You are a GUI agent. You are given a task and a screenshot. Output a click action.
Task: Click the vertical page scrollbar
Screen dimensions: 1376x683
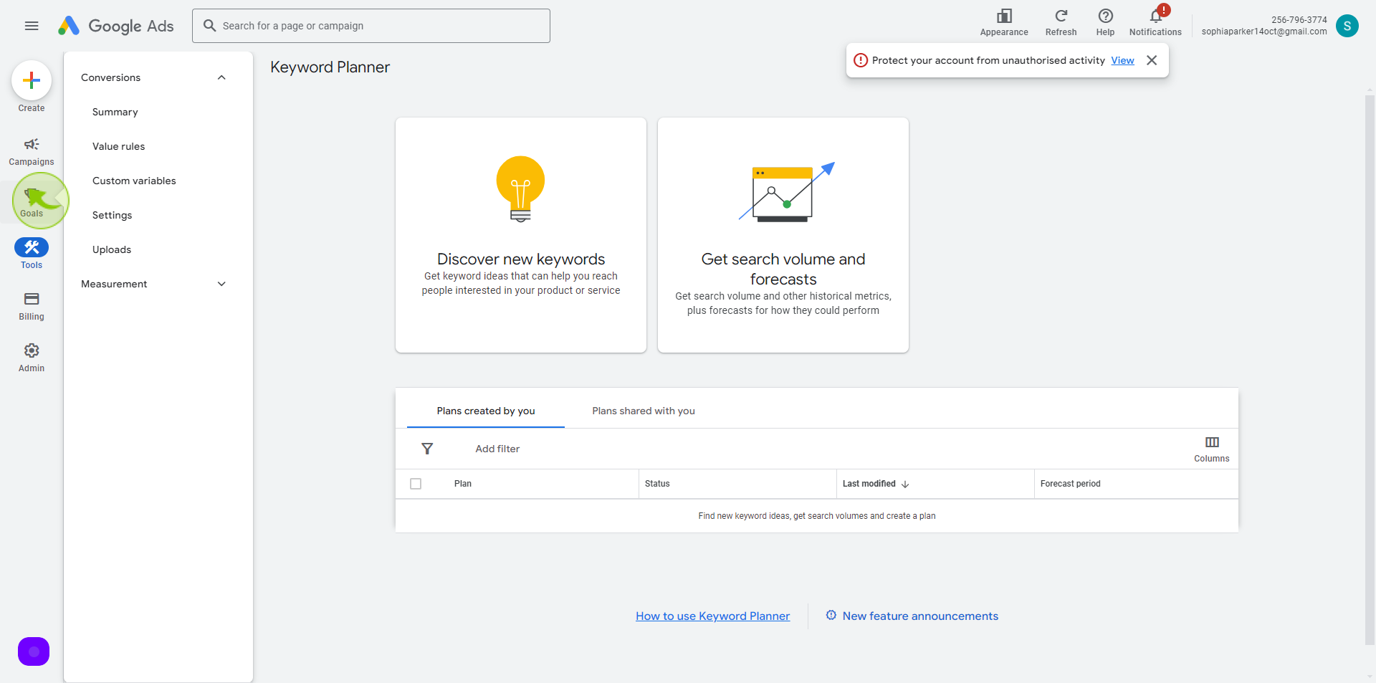[x=1370, y=369]
